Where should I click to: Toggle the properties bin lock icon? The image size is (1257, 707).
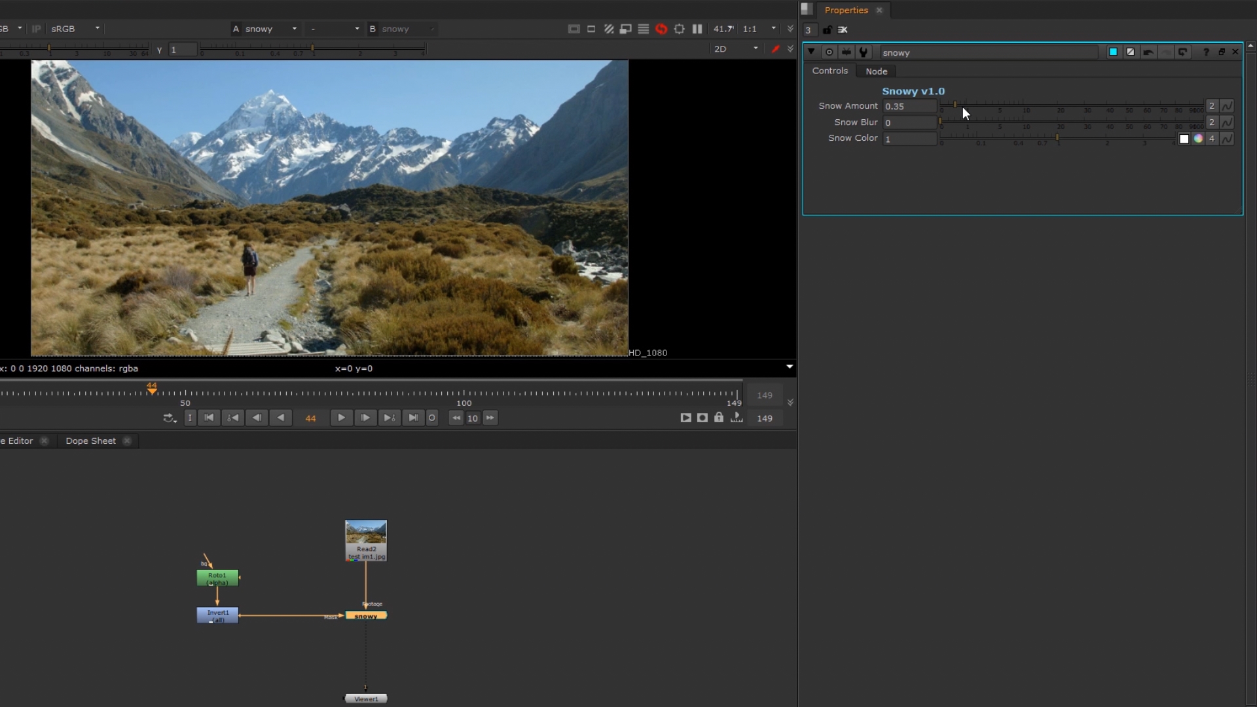tap(827, 29)
